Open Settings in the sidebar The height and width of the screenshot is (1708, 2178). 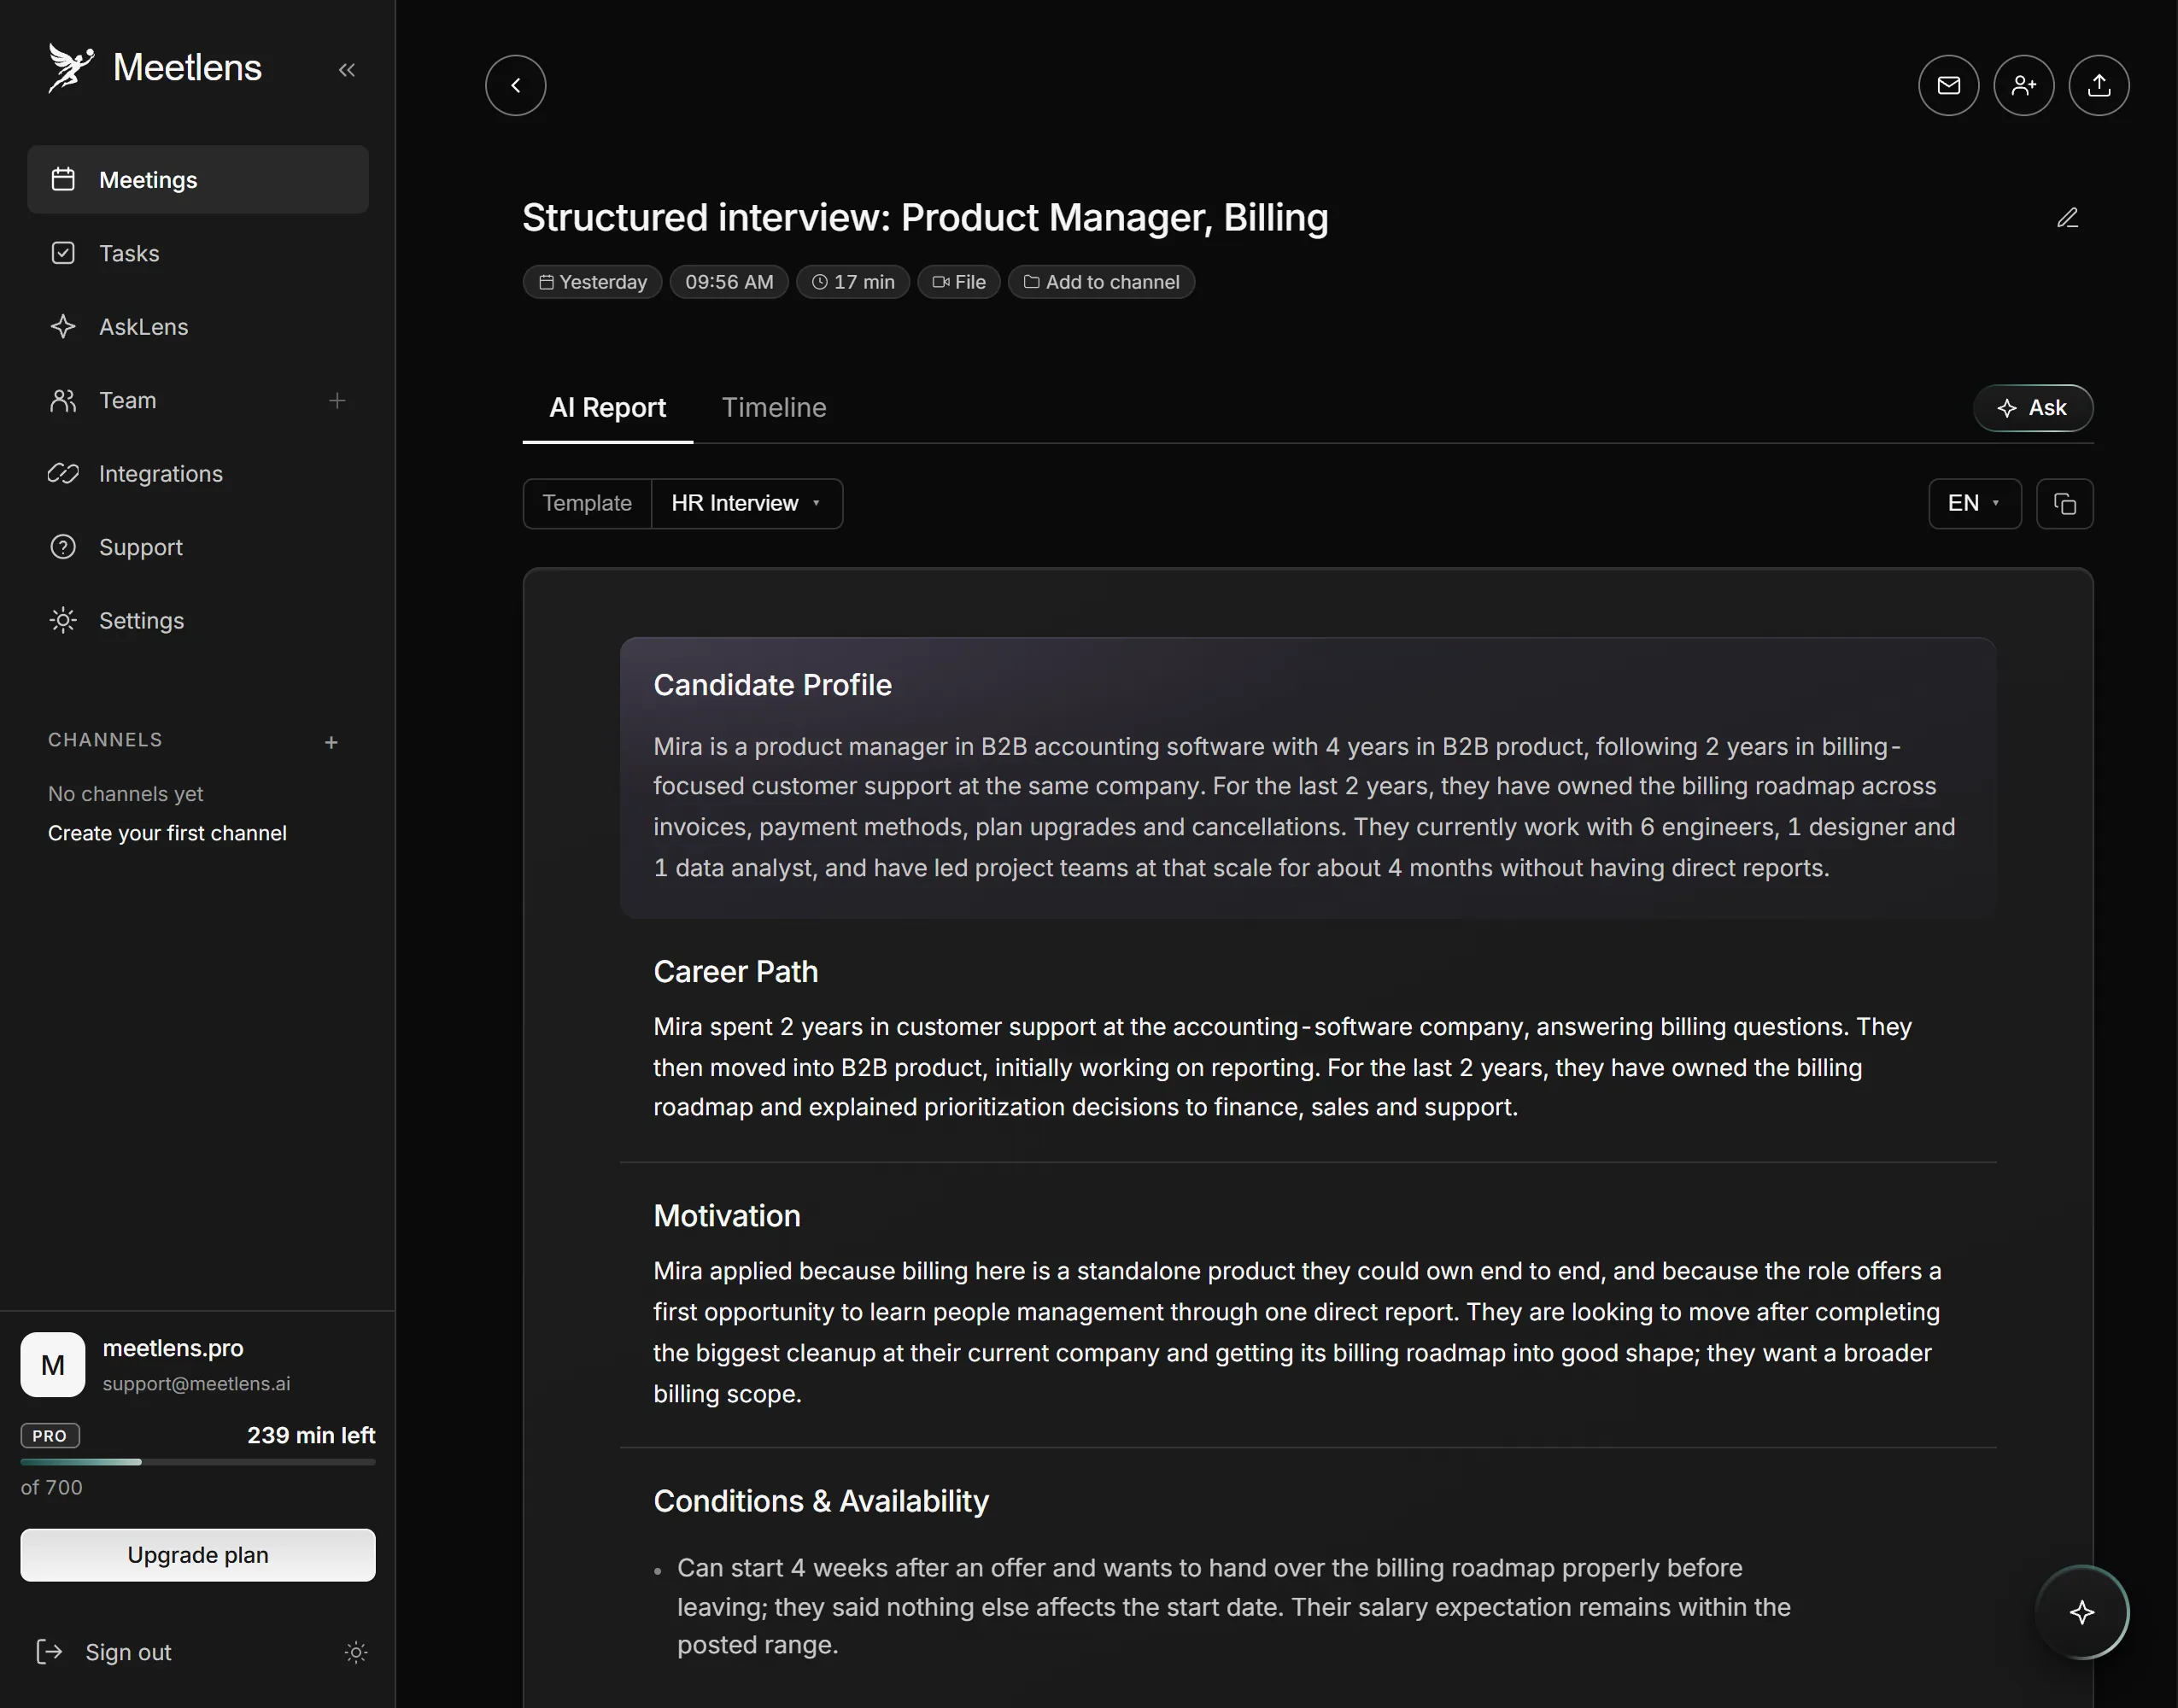(x=198, y=621)
